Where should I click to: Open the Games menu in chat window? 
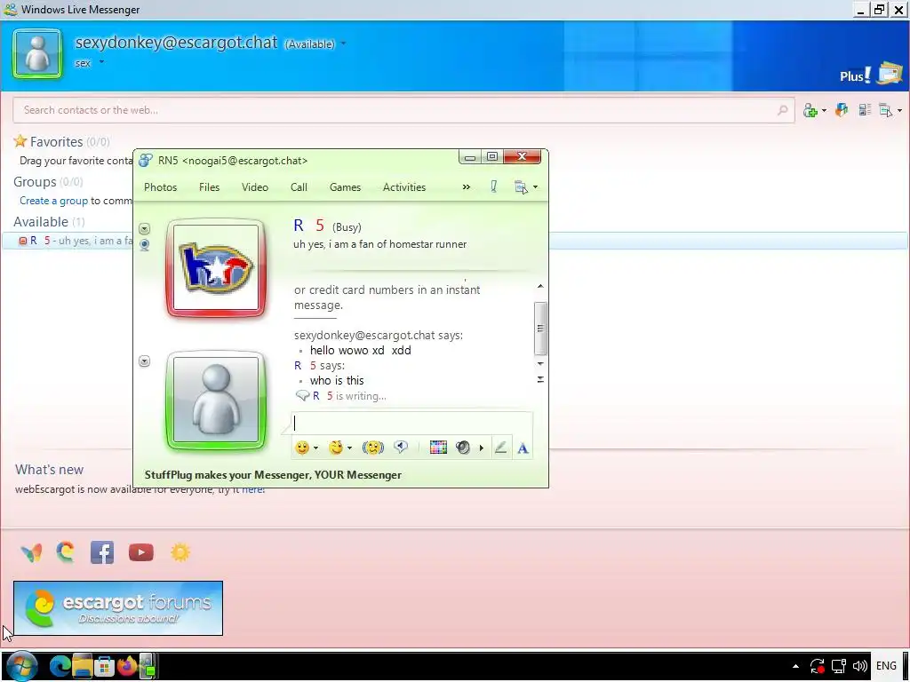346,187
